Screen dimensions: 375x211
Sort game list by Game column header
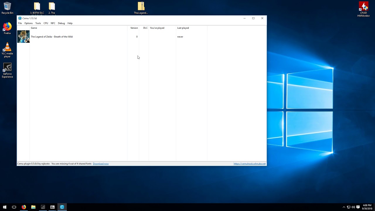(34, 28)
